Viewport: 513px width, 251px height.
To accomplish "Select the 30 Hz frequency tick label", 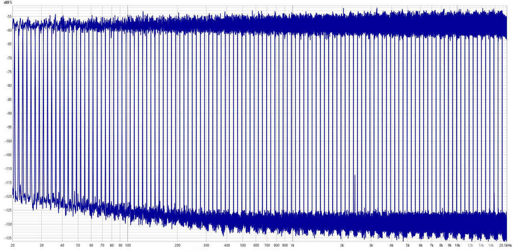I will (x=42, y=245).
